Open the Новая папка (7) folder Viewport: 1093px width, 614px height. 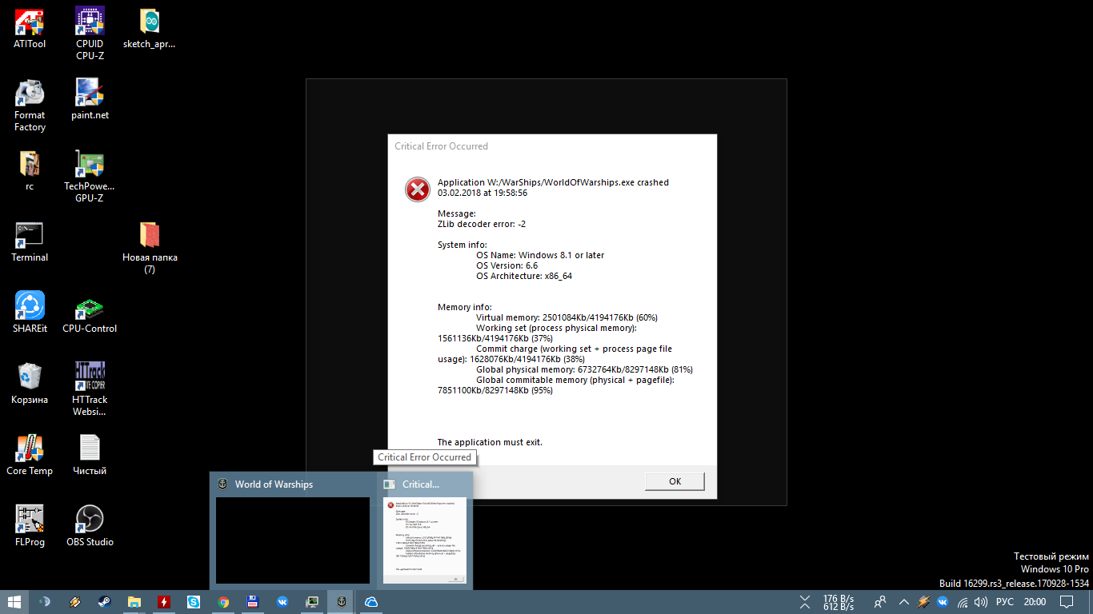tap(150, 247)
